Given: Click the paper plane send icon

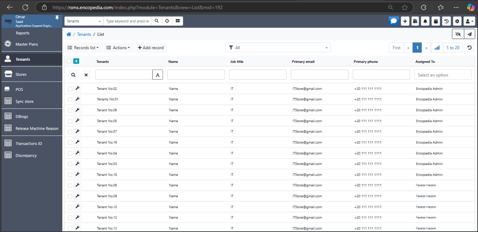Looking at the screenshot, I should (469, 34).
